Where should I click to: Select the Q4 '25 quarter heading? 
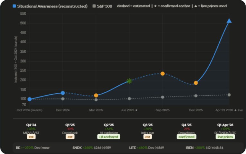click(187, 125)
